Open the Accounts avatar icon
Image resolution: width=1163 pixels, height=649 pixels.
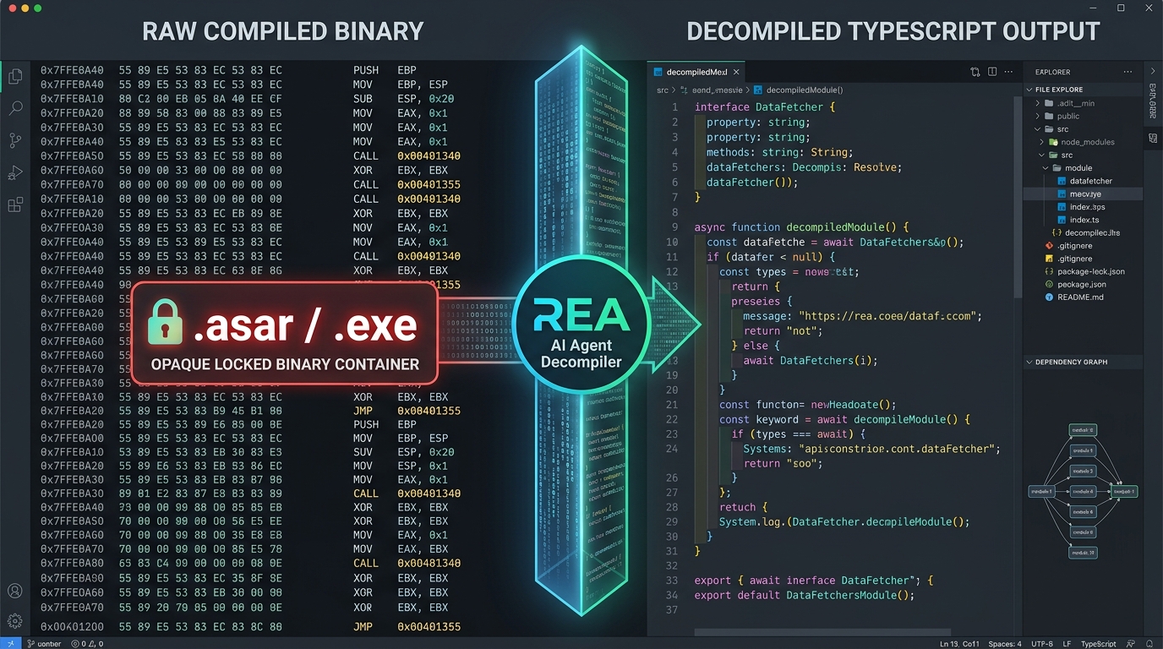[14, 592]
